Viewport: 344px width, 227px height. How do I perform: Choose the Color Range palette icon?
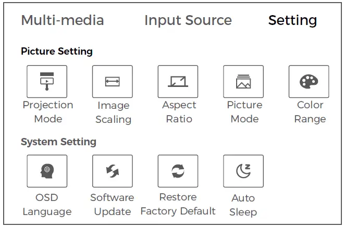309,81
